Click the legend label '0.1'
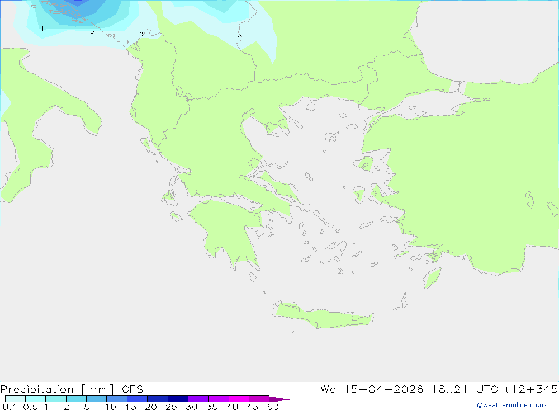Viewport: 559px width, 410px height. (x=10, y=407)
